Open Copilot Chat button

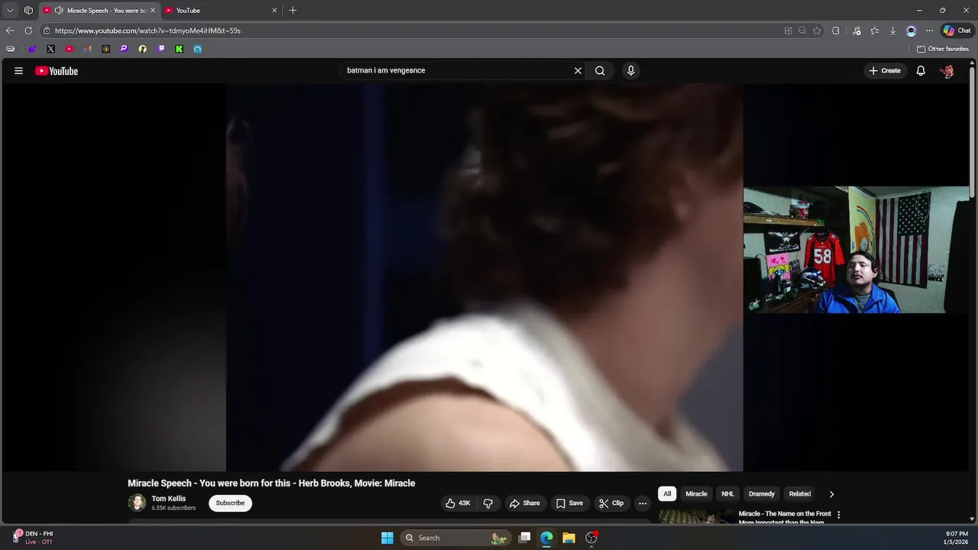click(957, 31)
